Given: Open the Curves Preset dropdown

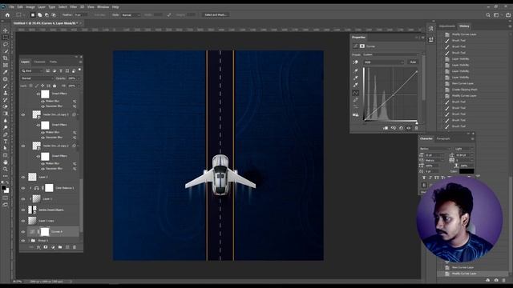Looking at the screenshot, I should click(390, 54).
